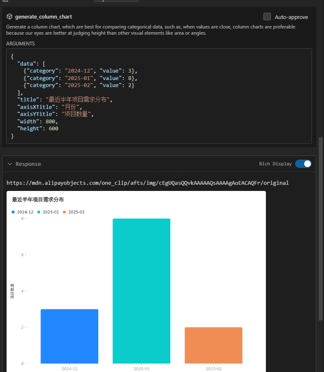
Task: Click the cube icon beside generate_column_chart
Action: coord(9,17)
